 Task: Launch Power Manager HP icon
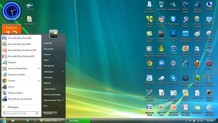click(185, 81)
